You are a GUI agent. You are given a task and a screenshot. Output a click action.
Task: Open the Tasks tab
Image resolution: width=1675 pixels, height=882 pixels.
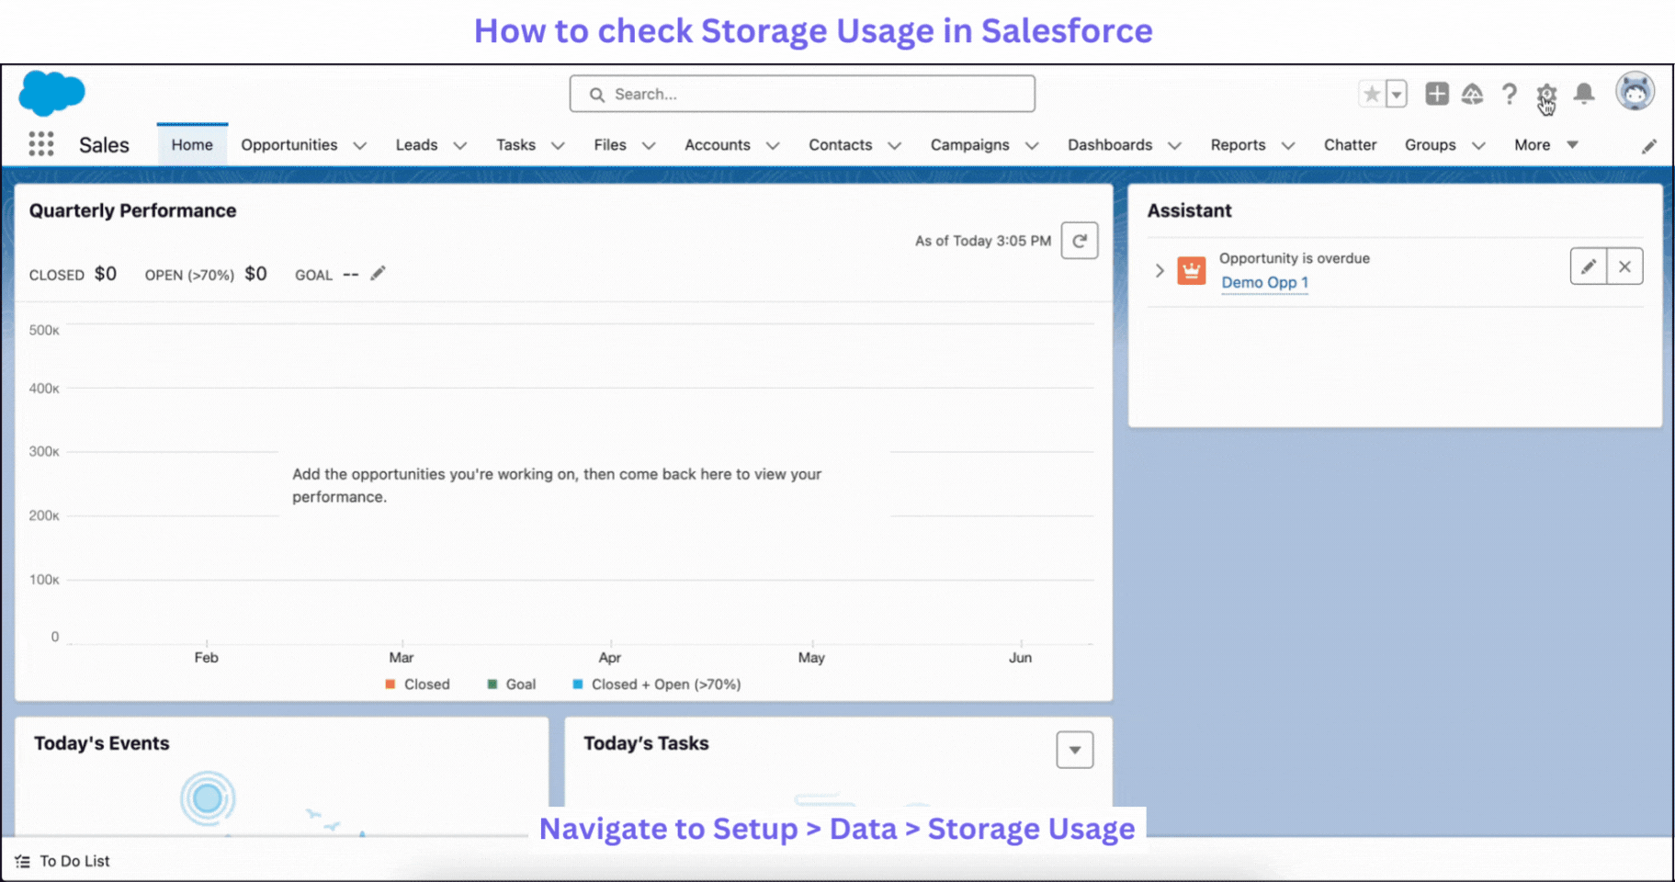[515, 145]
